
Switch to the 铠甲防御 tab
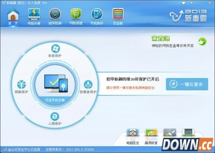55,16
